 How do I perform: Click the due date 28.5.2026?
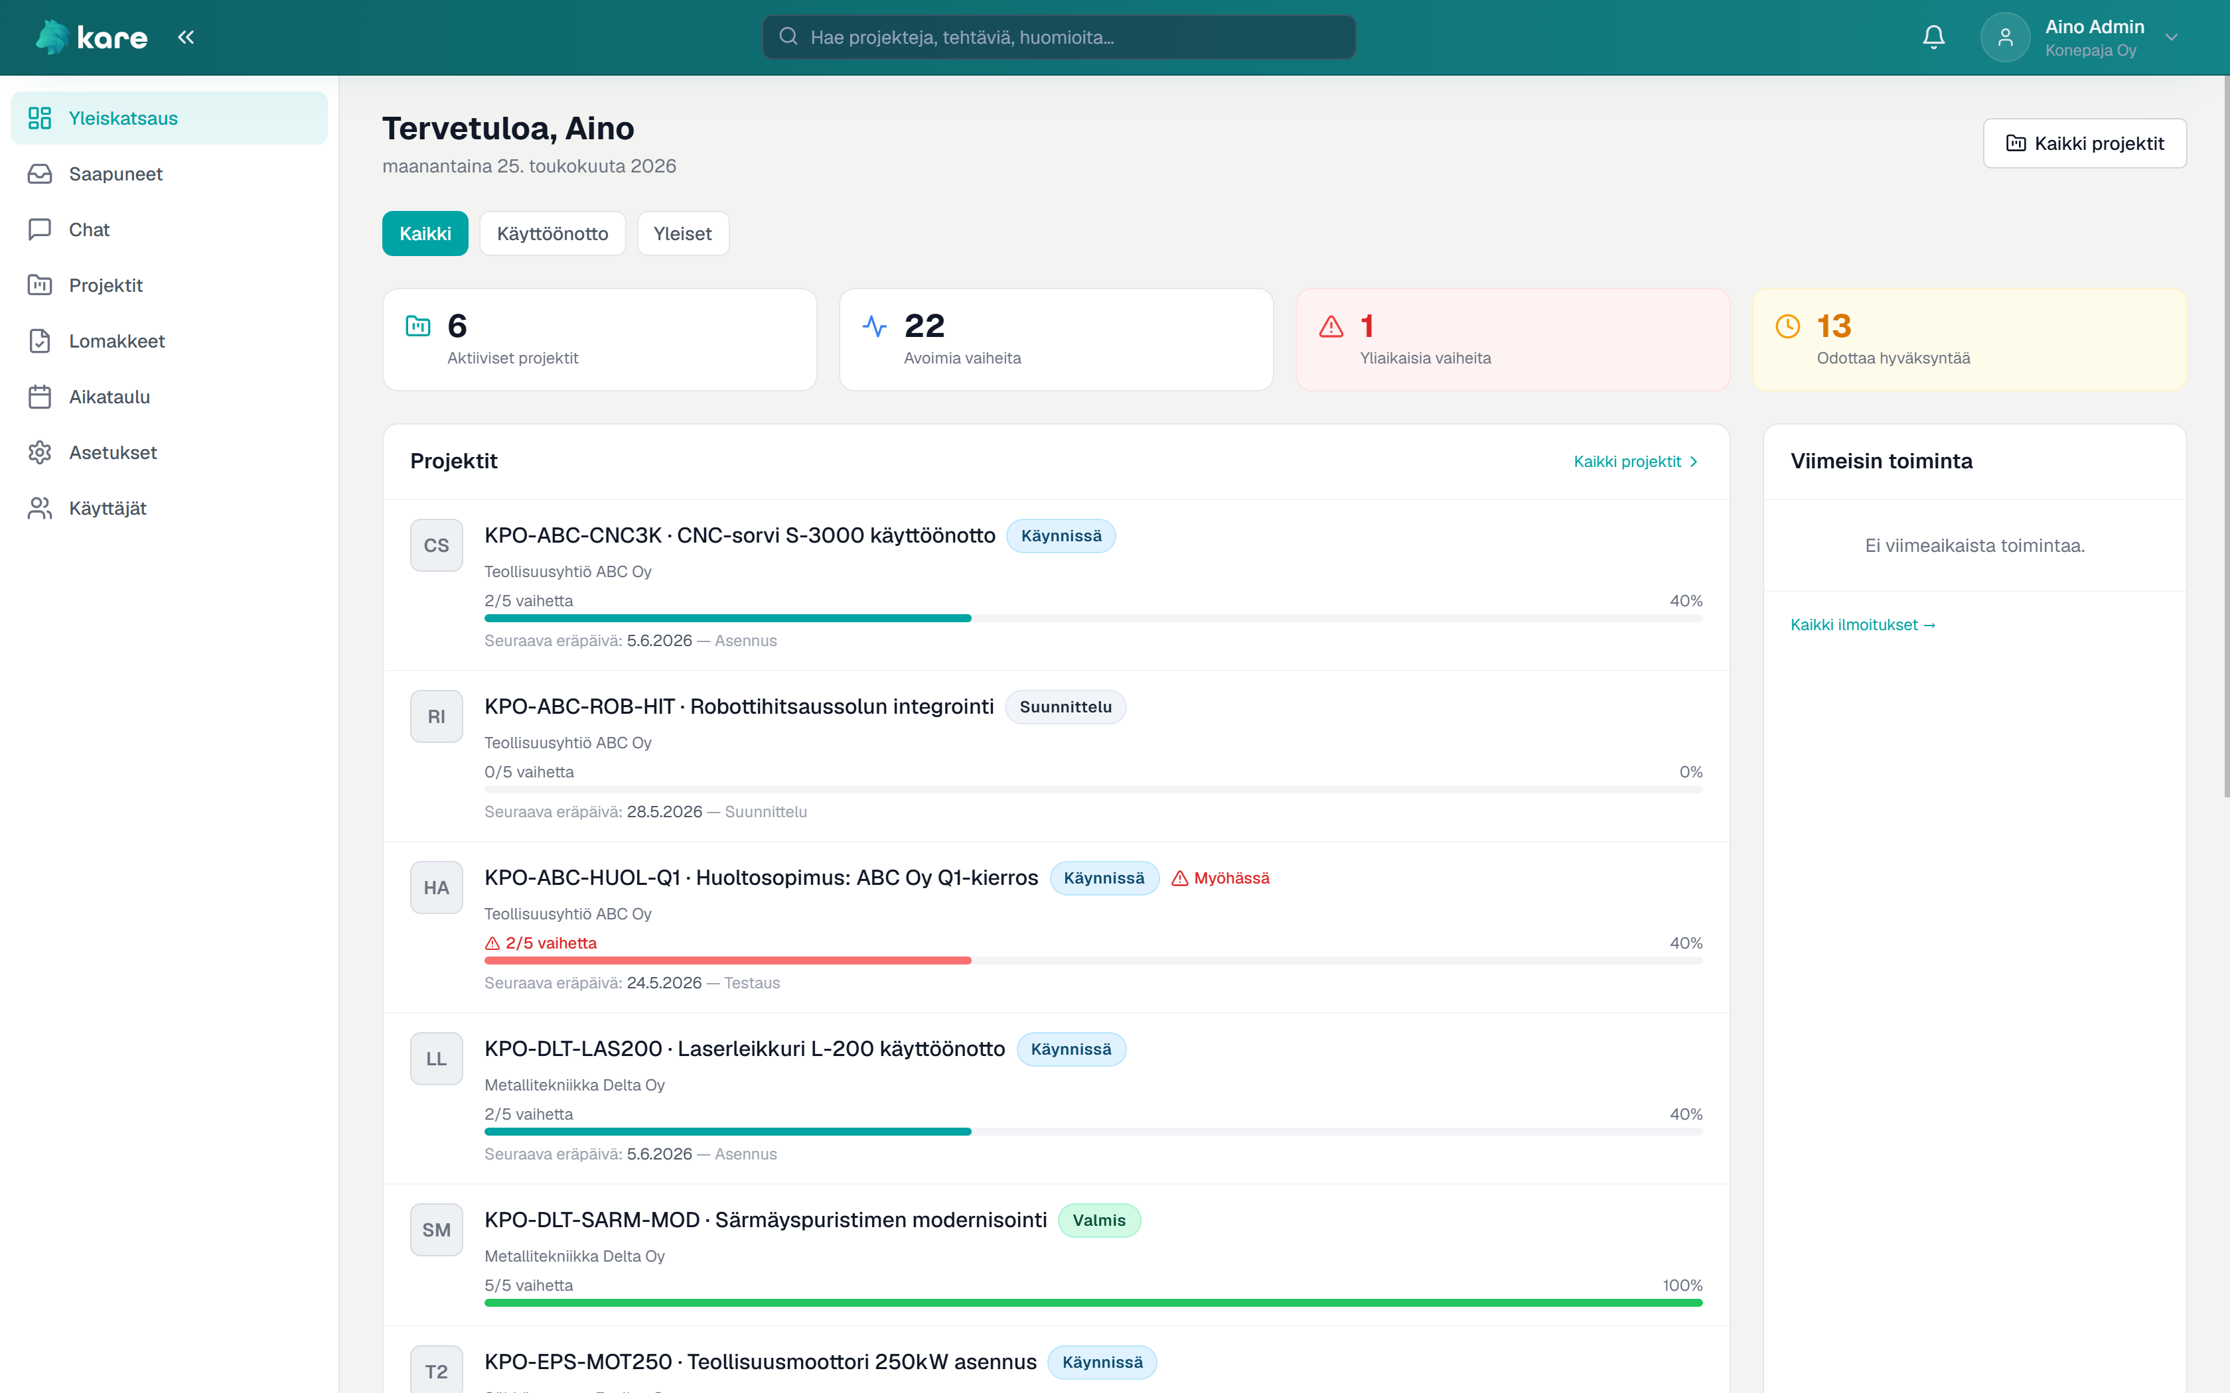664,812
